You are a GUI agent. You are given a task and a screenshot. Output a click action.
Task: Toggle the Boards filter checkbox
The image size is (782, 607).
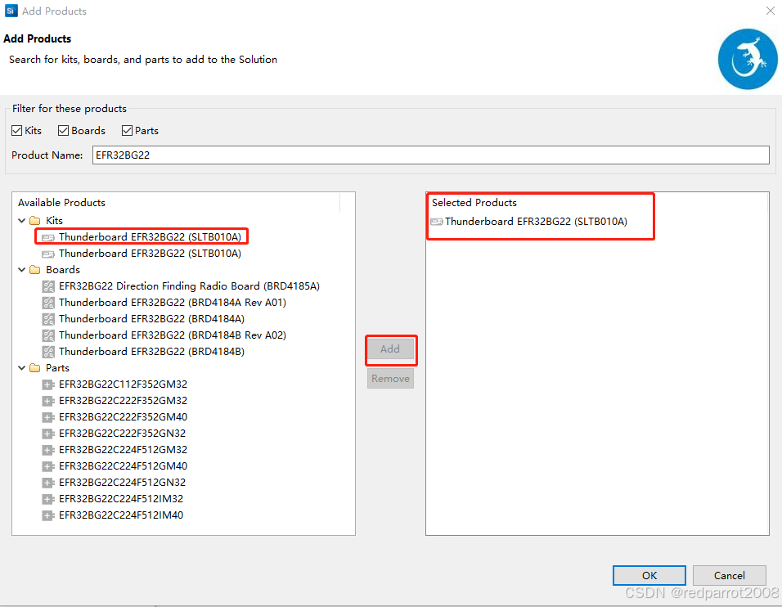[x=63, y=131]
